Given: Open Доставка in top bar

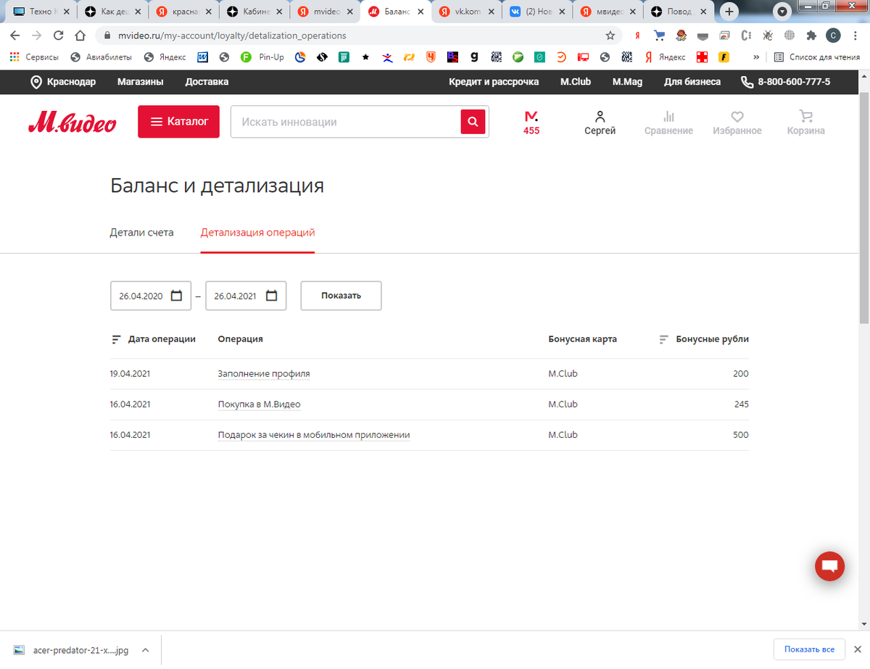Looking at the screenshot, I should pyautogui.click(x=207, y=82).
